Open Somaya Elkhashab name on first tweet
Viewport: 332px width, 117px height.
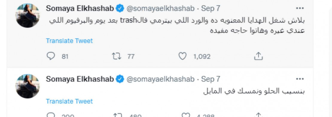(x=80, y=8)
